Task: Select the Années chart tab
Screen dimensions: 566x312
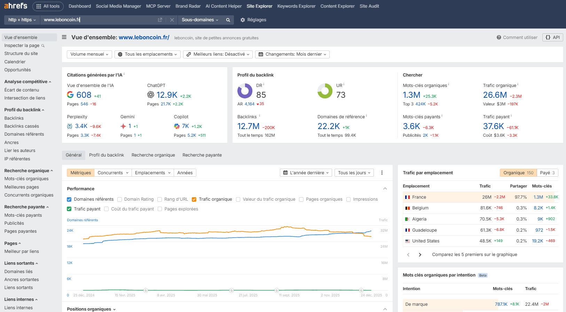Action: (x=185, y=173)
